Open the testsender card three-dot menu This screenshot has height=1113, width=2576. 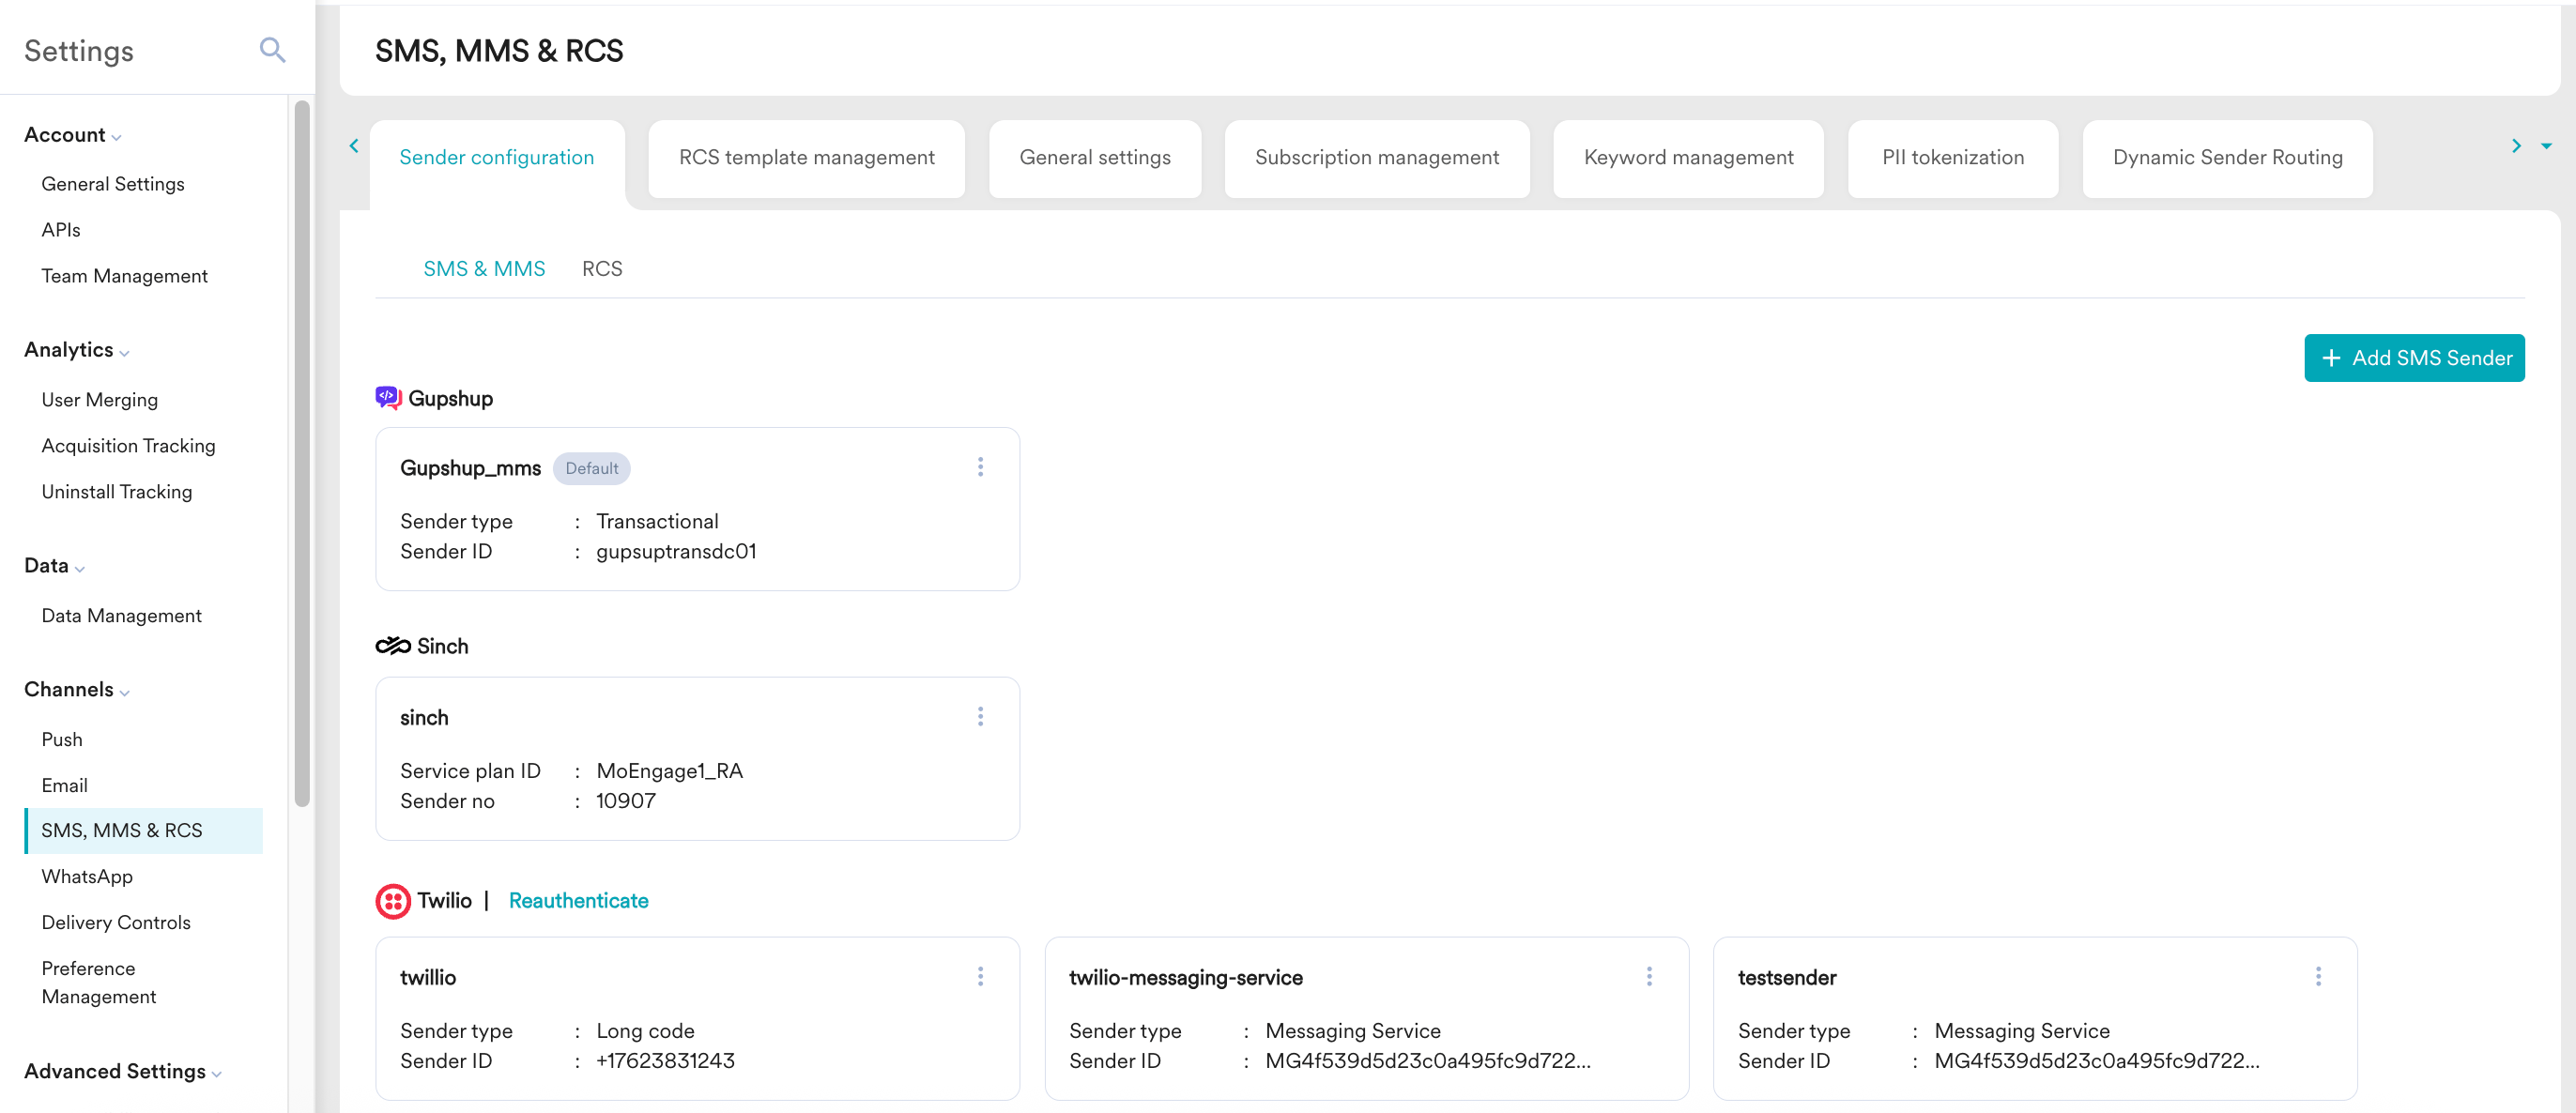[2318, 976]
